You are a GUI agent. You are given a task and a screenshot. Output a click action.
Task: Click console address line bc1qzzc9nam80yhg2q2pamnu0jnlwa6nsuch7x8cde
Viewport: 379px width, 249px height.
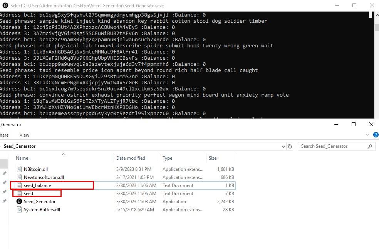[103, 39]
